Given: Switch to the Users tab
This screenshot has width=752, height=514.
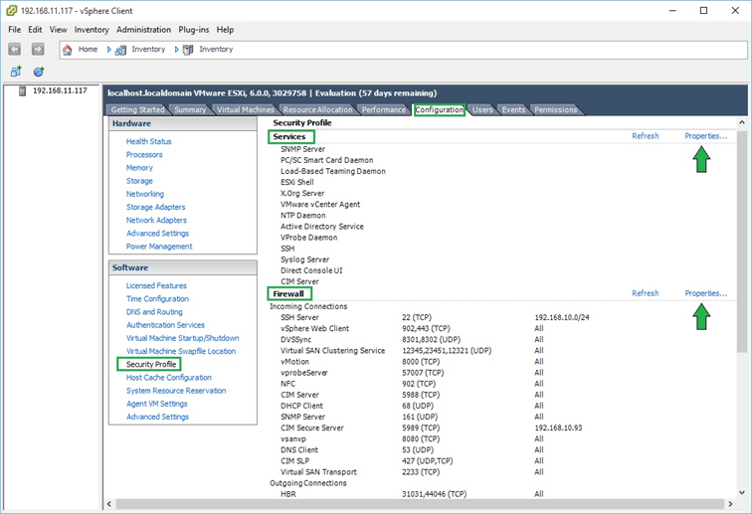Looking at the screenshot, I should pyautogui.click(x=482, y=109).
